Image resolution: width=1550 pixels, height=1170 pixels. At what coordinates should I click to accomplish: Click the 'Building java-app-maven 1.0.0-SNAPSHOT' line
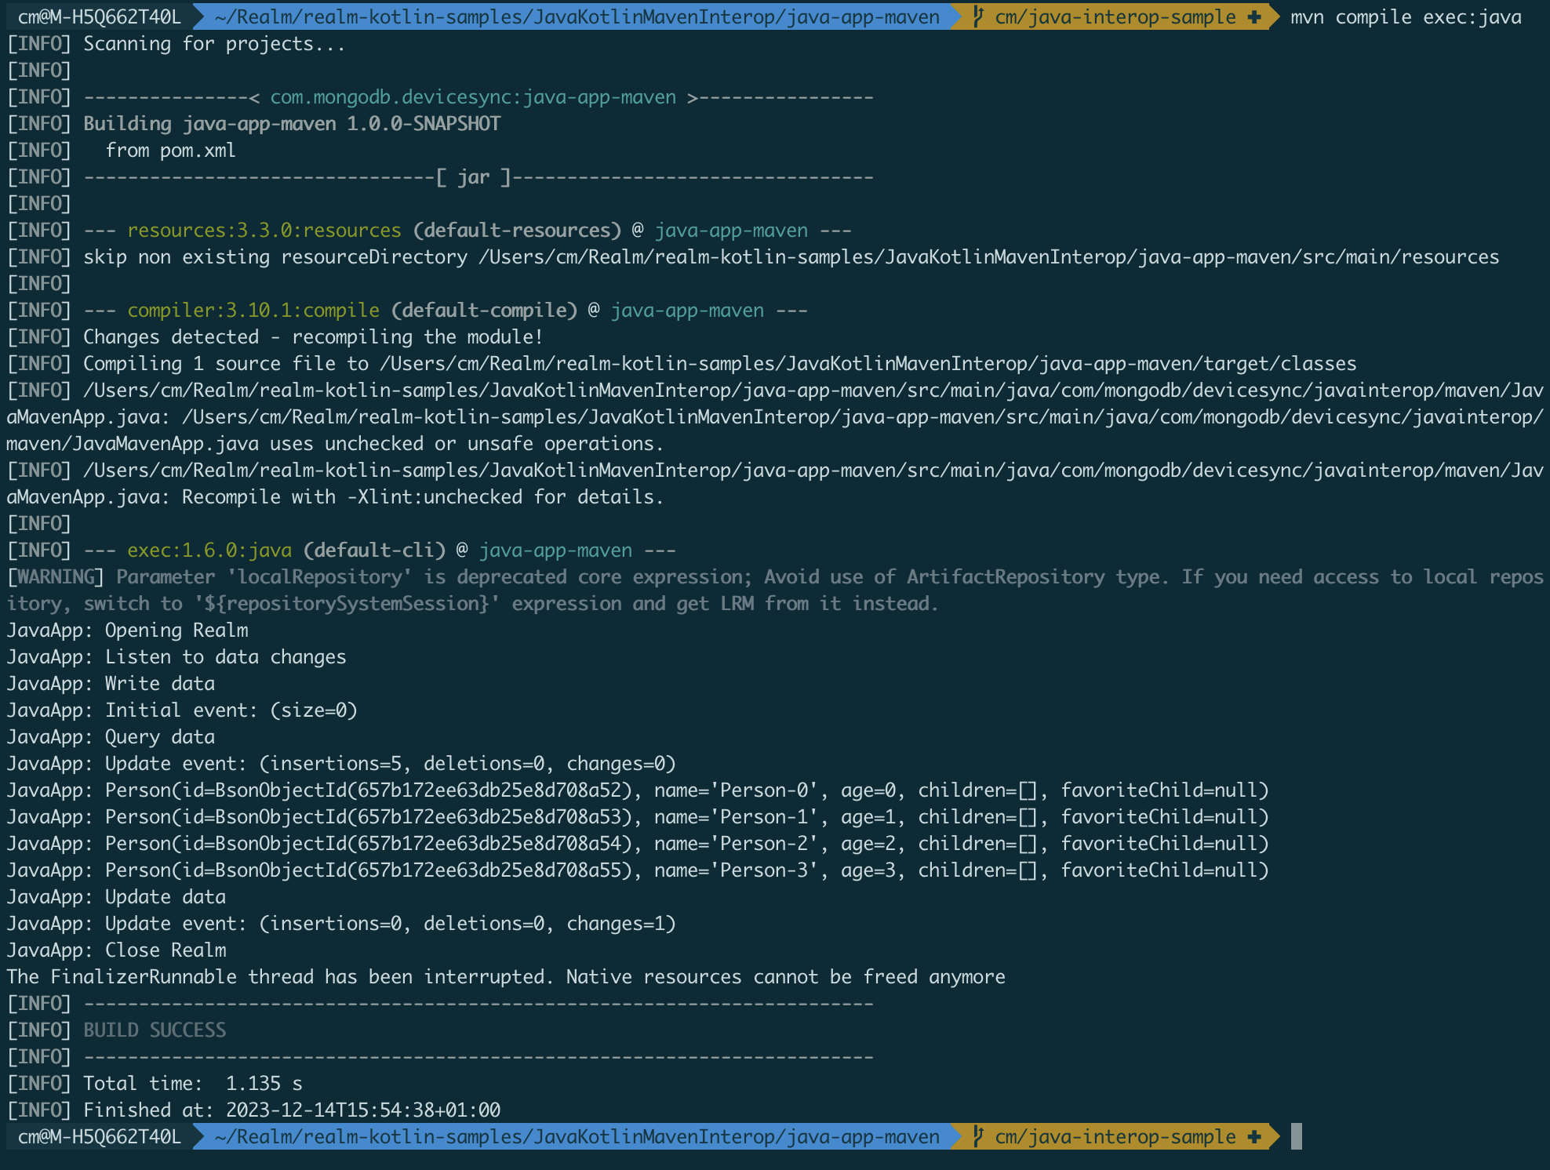click(x=291, y=124)
